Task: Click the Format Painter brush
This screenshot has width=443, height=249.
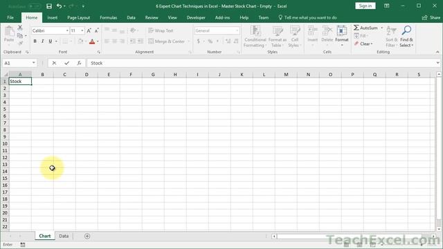Action: tap(20, 43)
